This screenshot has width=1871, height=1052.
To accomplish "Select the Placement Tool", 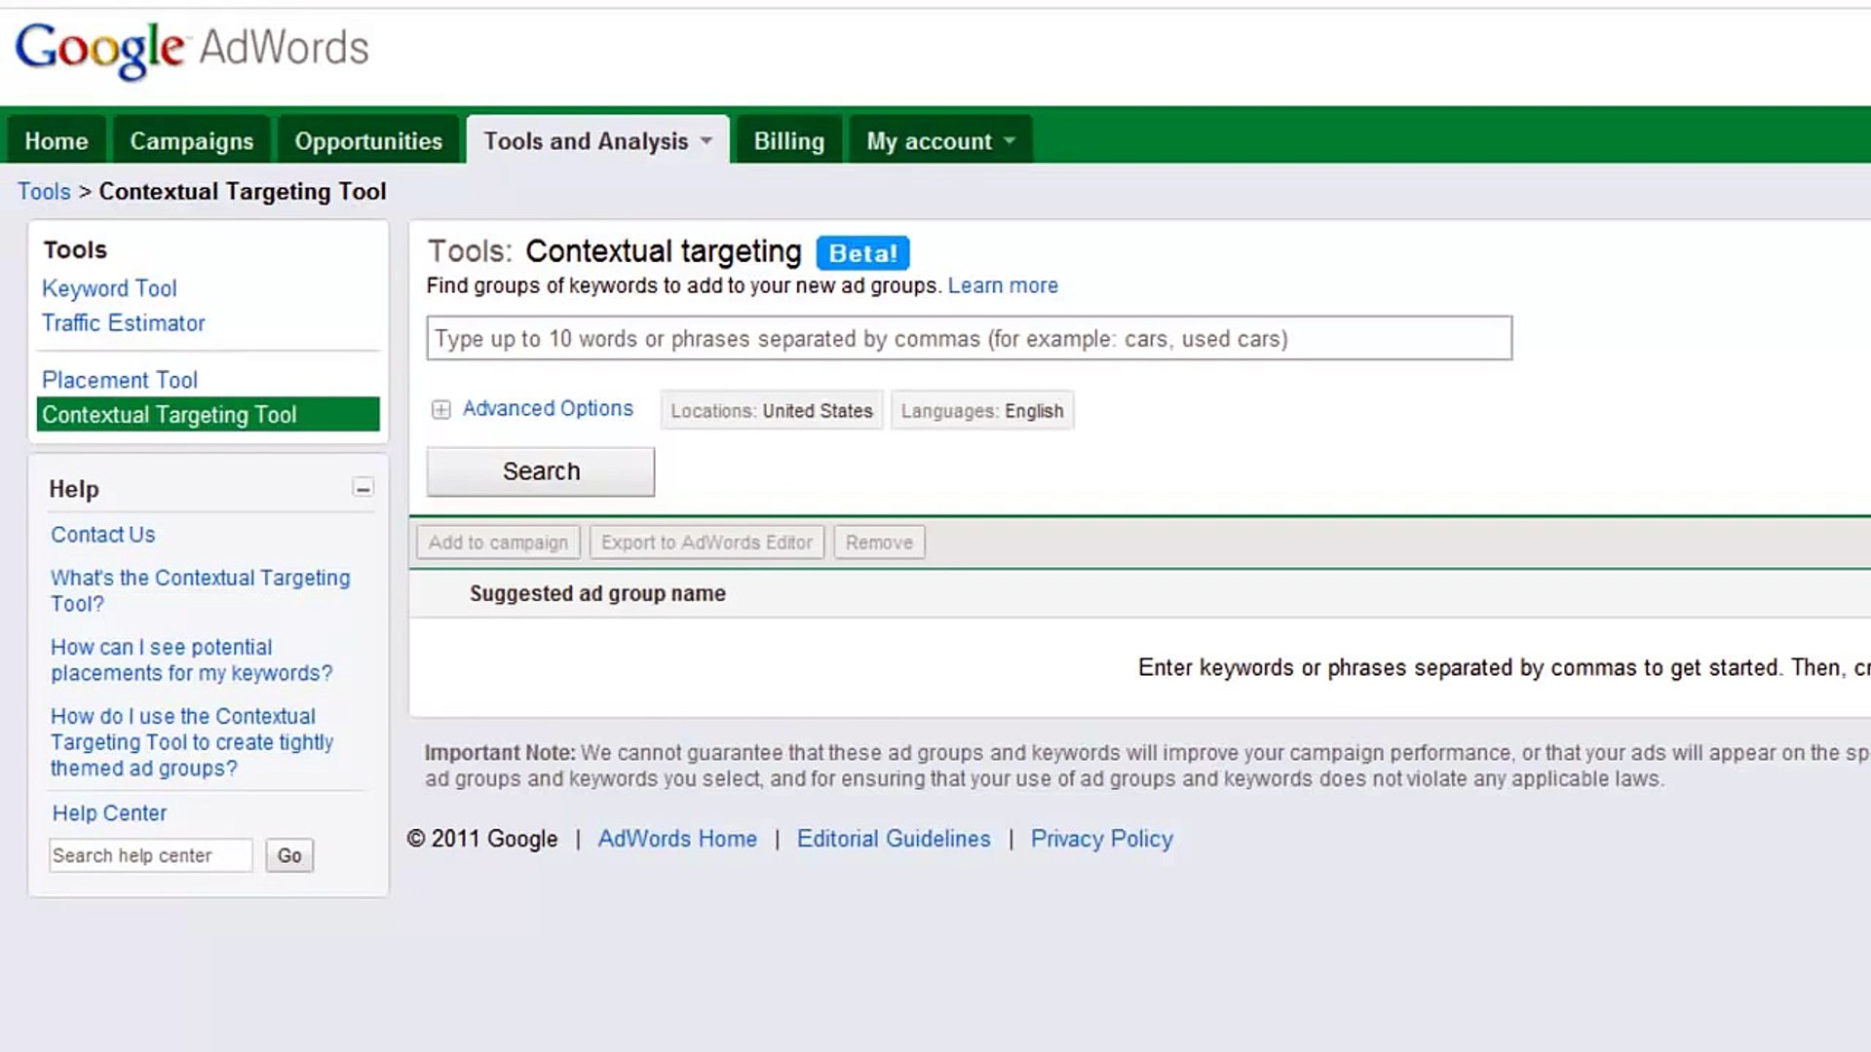I will 119,380.
